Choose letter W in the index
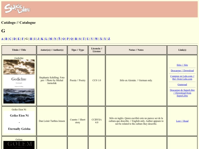 pos(97,39)
